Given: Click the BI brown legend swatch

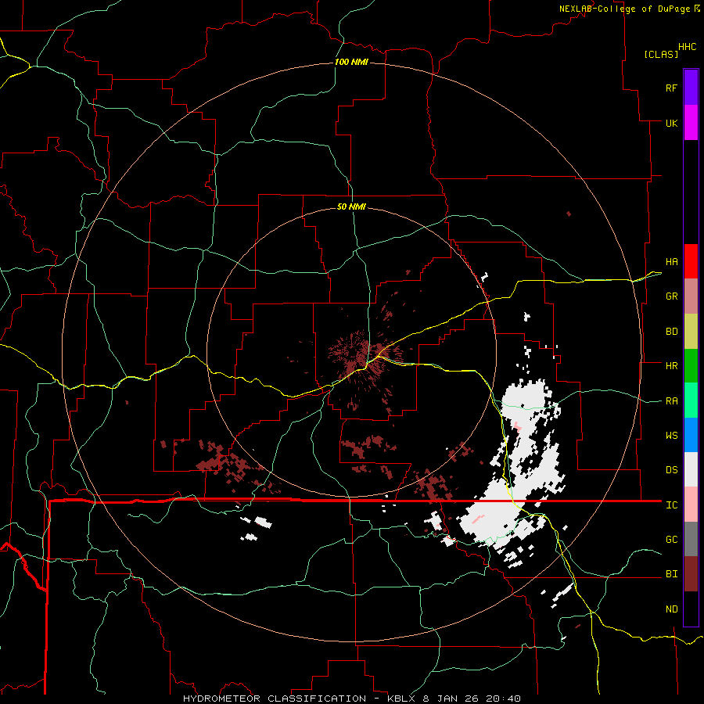Looking at the screenshot, I should click(691, 574).
